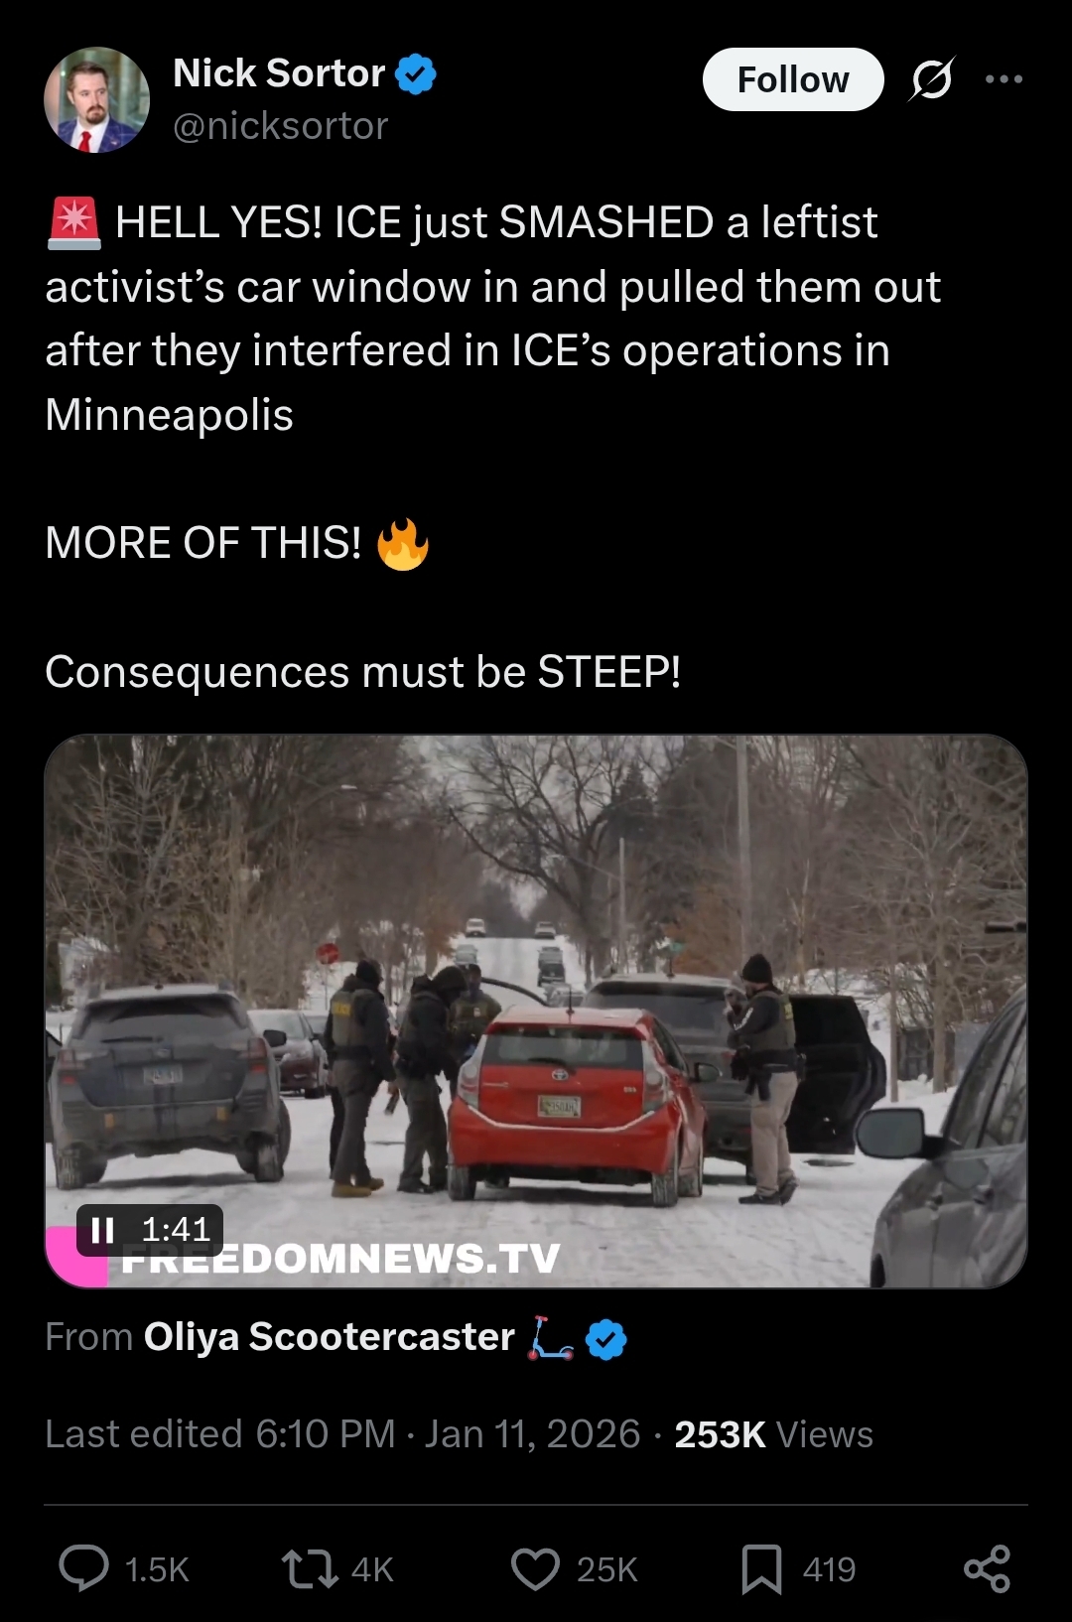Open the Grok slash-circle icon
The width and height of the screenshot is (1072, 1622).
(x=932, y=78)
